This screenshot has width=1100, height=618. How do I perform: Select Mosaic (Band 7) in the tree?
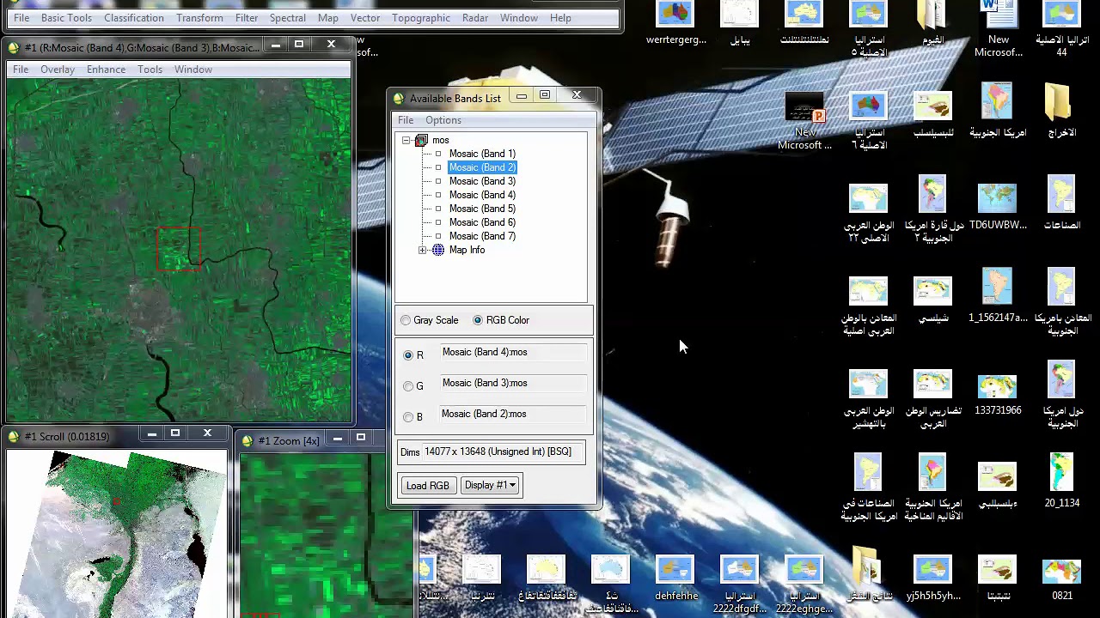(482, 236)
